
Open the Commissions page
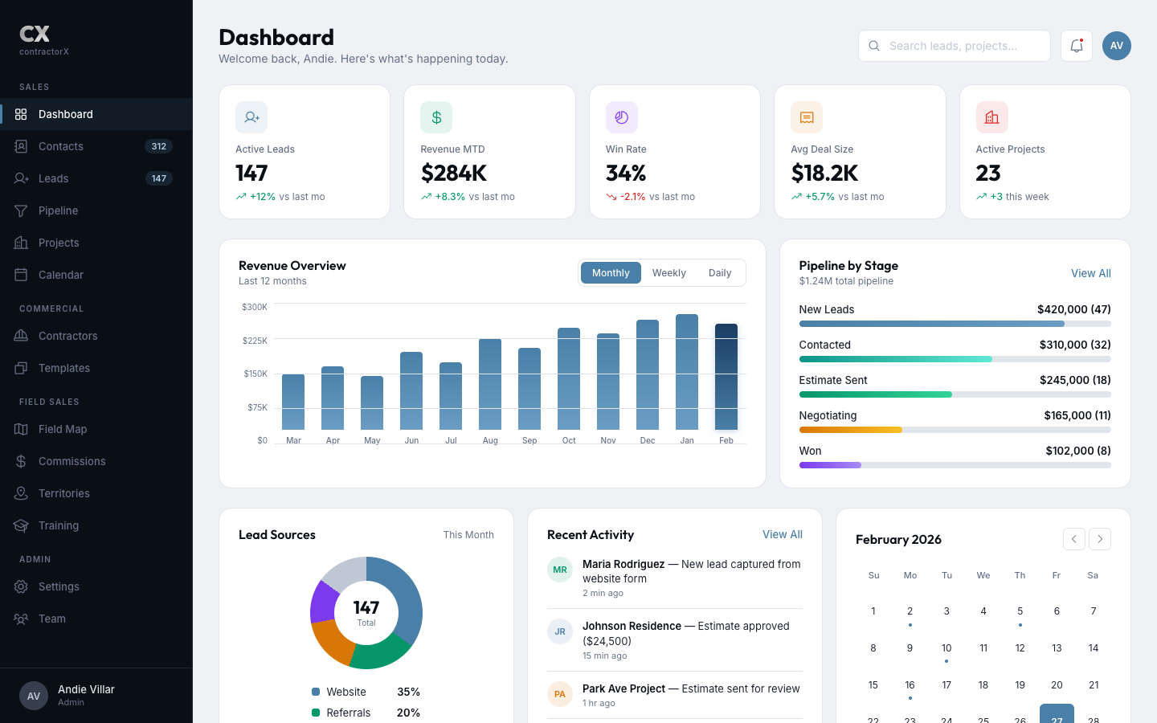point(72,461)
